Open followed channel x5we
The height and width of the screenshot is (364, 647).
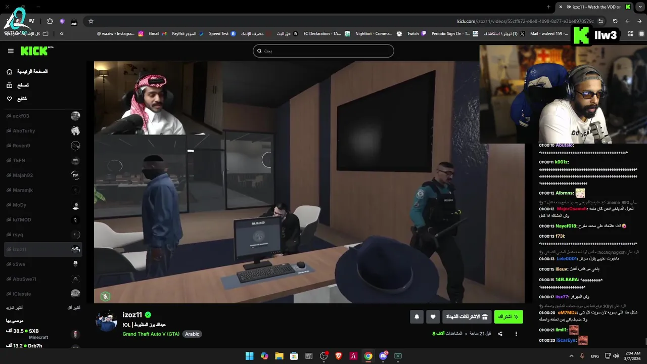tap(43, 264)
